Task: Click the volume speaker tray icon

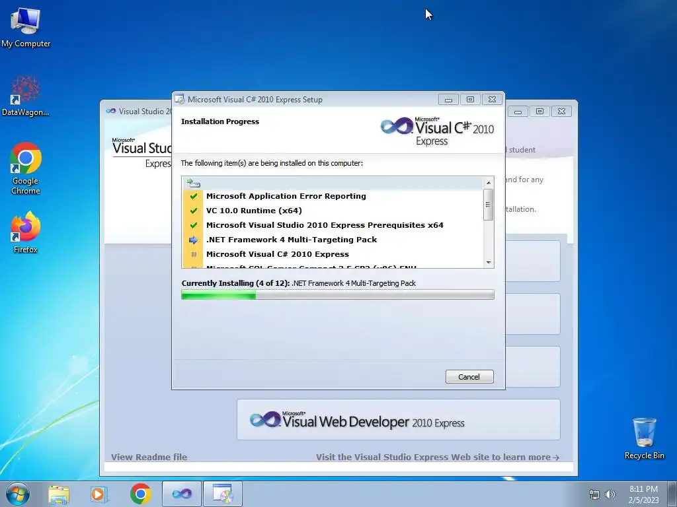Action: pos(610,494)
